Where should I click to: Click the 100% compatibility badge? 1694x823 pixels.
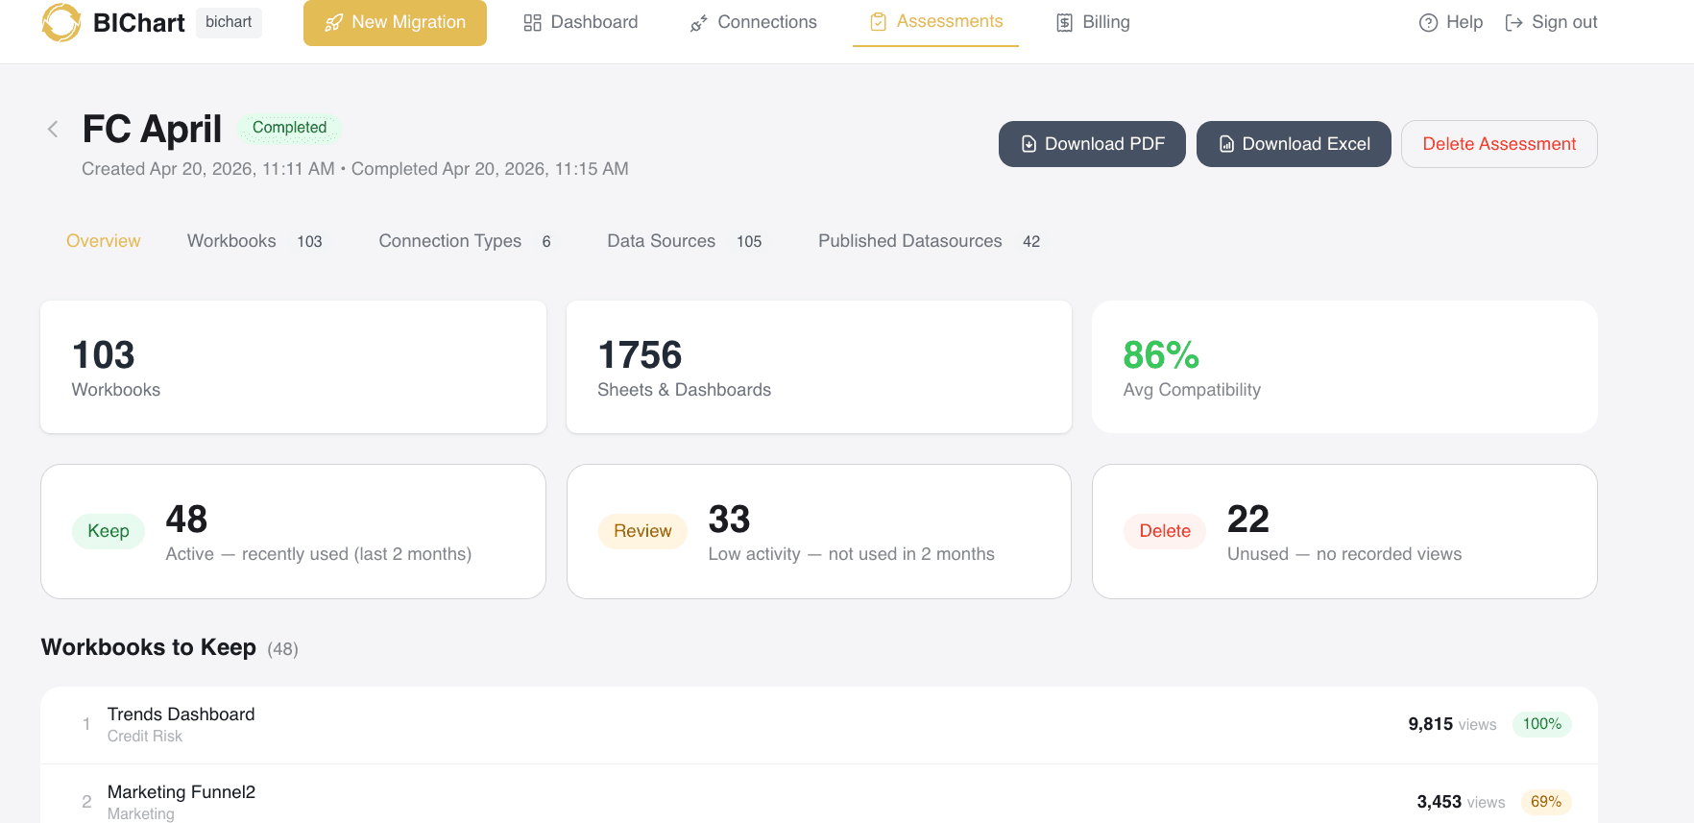tap(1542, 724)
